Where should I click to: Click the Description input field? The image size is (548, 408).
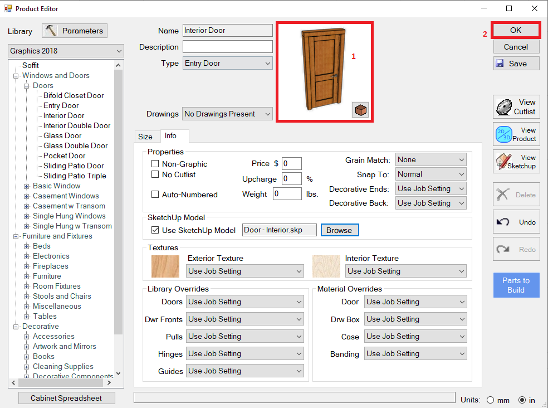tap(227, 47)
